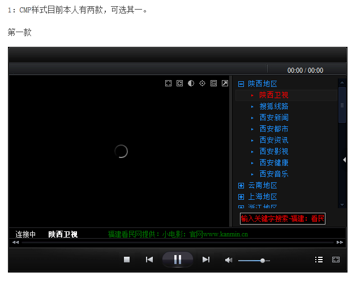Click the 00:00 / 00:00 time display
The width and height of the screenshot is (356, 281).
click(x=305, y=71)
